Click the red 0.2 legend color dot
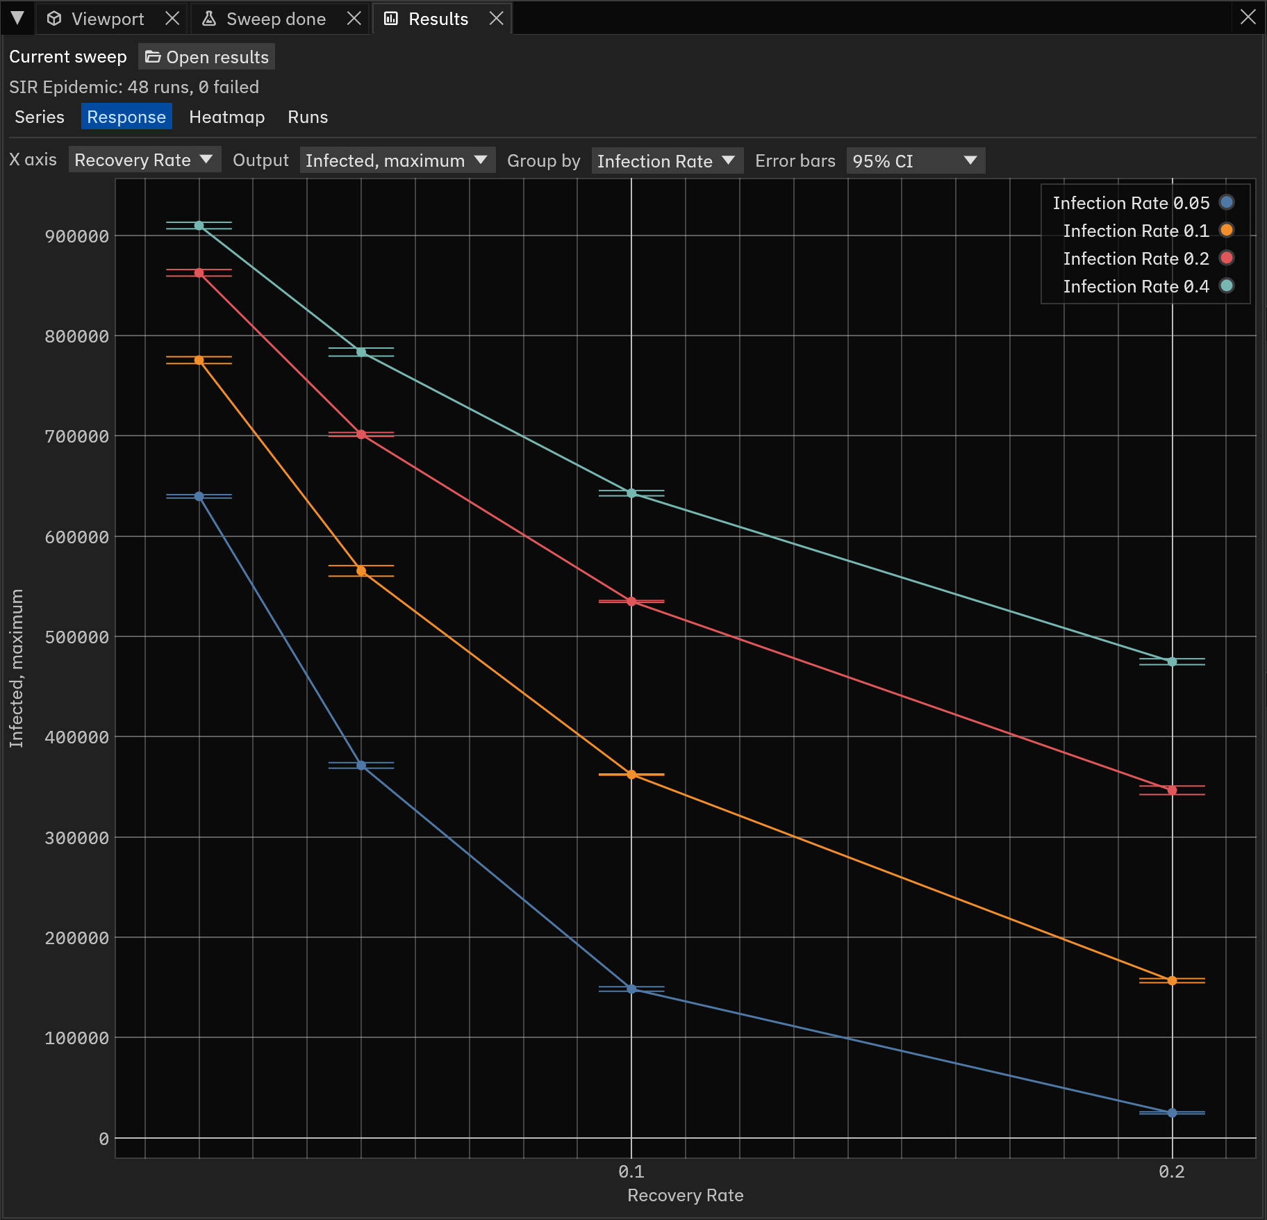The height and width of the screenshot is (1220, 1267). pos(1227,258)
